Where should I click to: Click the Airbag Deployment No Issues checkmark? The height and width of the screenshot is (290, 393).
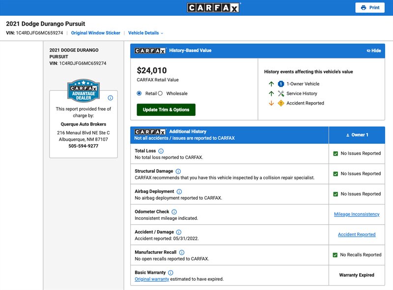pyautogui.click(x=336, y=194)
